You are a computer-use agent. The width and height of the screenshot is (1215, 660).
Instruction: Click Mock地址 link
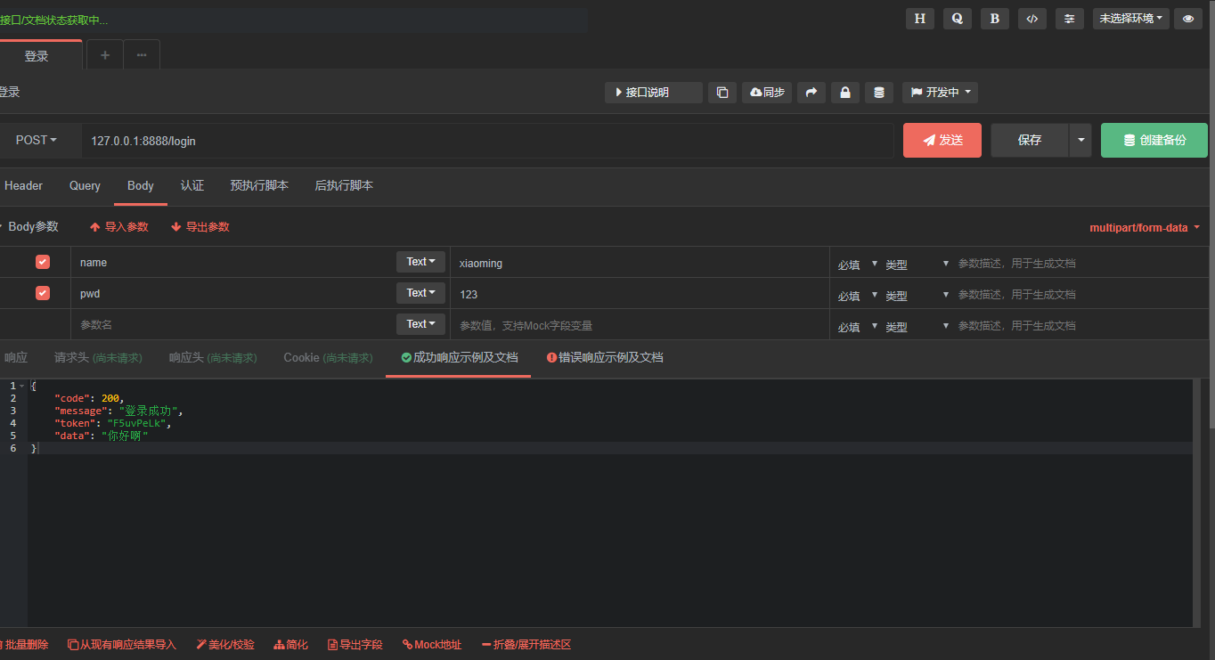click(x=432, y=644)
